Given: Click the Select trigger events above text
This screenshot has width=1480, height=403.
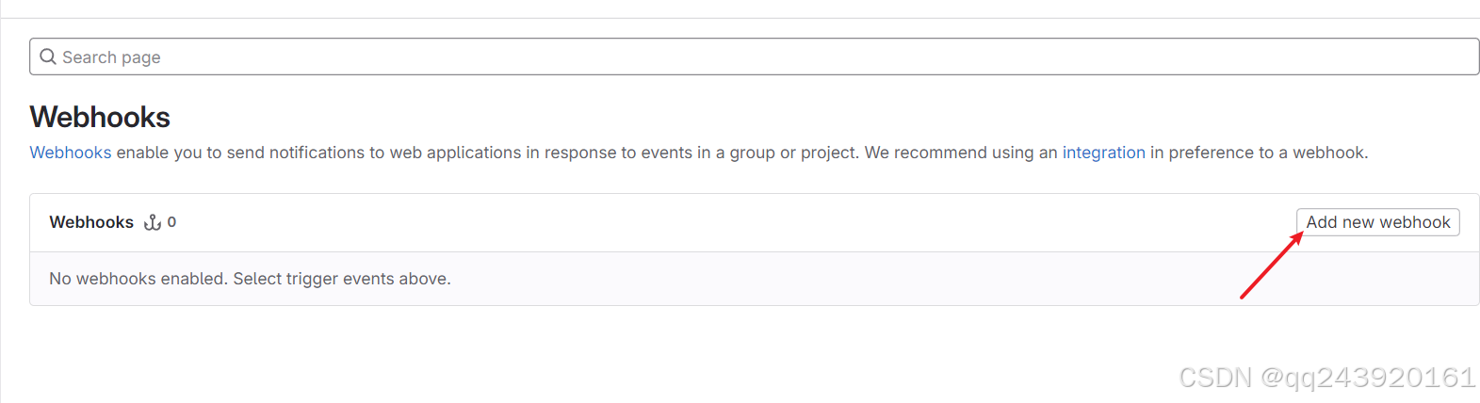Looking at the screenshot, I should (x=342, y=279).
